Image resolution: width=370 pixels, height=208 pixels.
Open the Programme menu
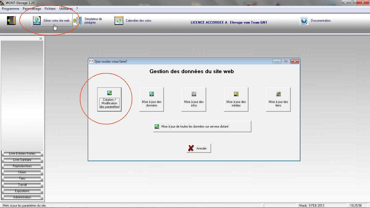pos(10,9)
